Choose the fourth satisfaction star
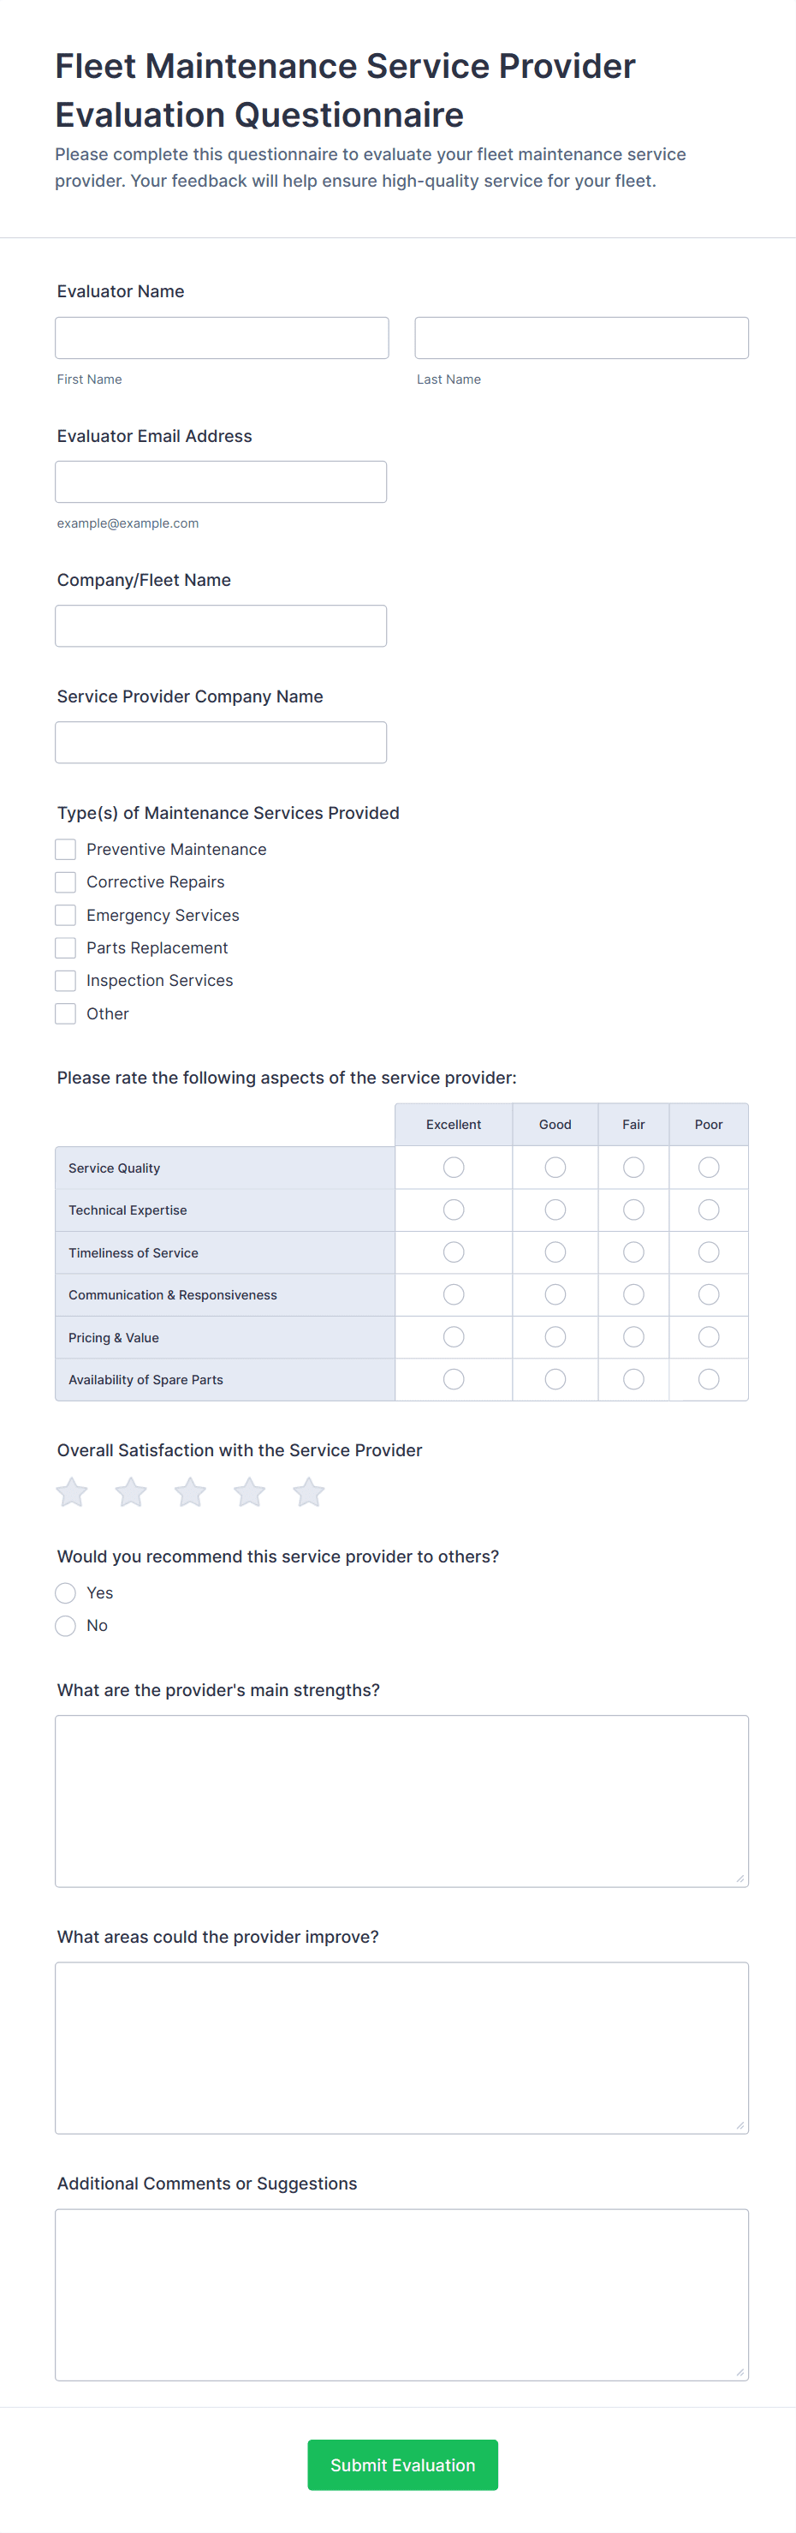 click(x=250, y=1491)
